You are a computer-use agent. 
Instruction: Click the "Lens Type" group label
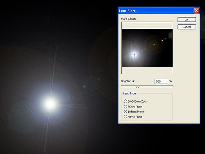click(130, 94)
